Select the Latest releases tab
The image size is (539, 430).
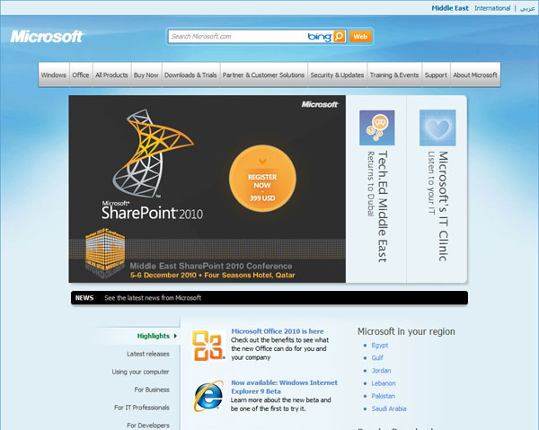[148, 354]
